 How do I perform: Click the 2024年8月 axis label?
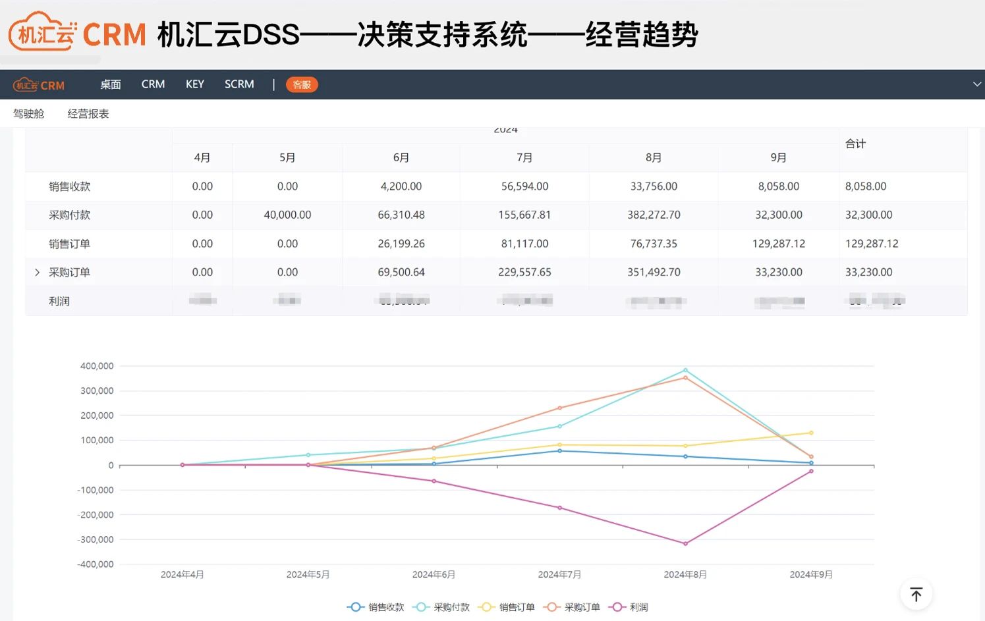[x=685, y=575]
